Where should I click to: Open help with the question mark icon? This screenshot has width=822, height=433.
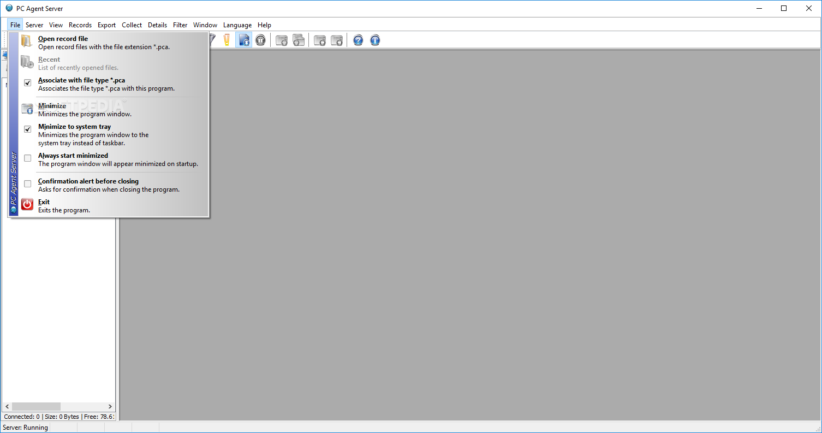point(358,40)
